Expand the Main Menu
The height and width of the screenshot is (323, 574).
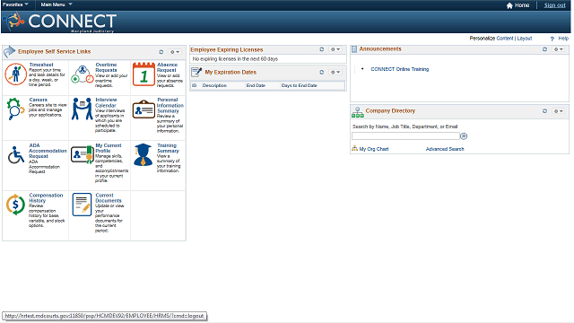pos(57,4)
